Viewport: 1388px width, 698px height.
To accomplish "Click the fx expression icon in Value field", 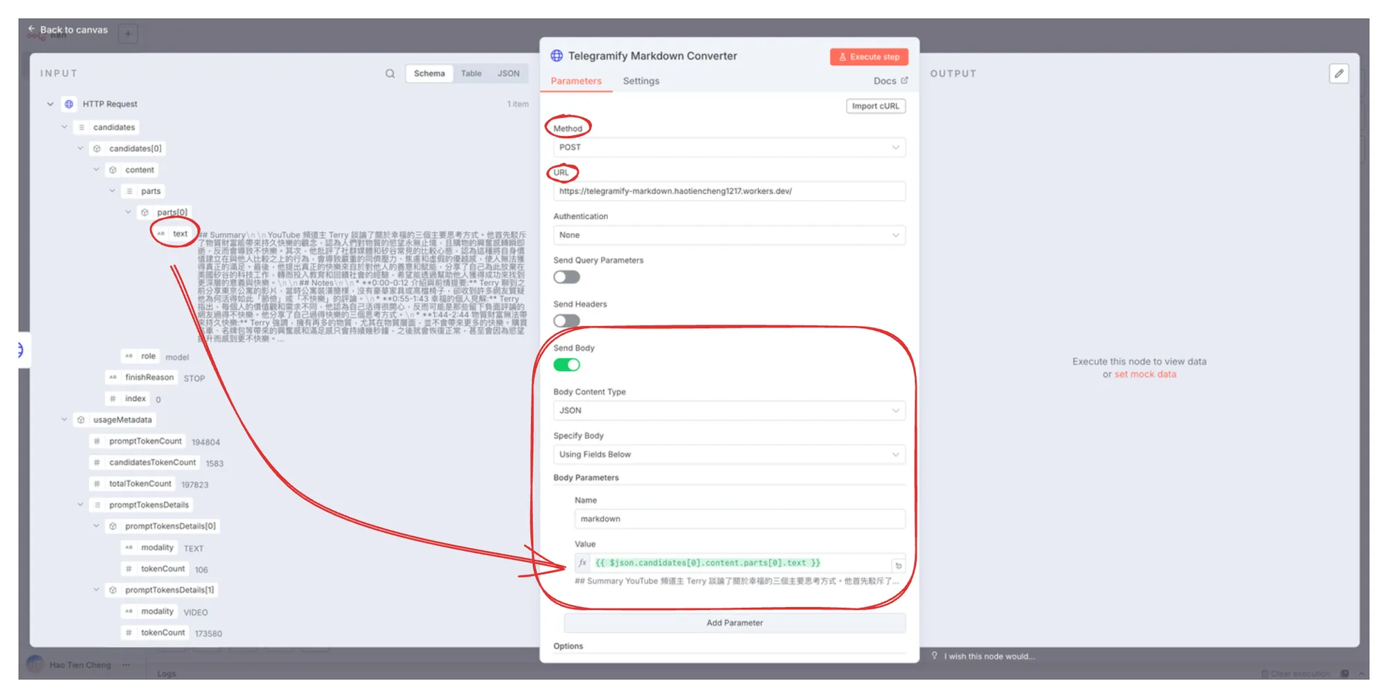I will click(583, 563).
